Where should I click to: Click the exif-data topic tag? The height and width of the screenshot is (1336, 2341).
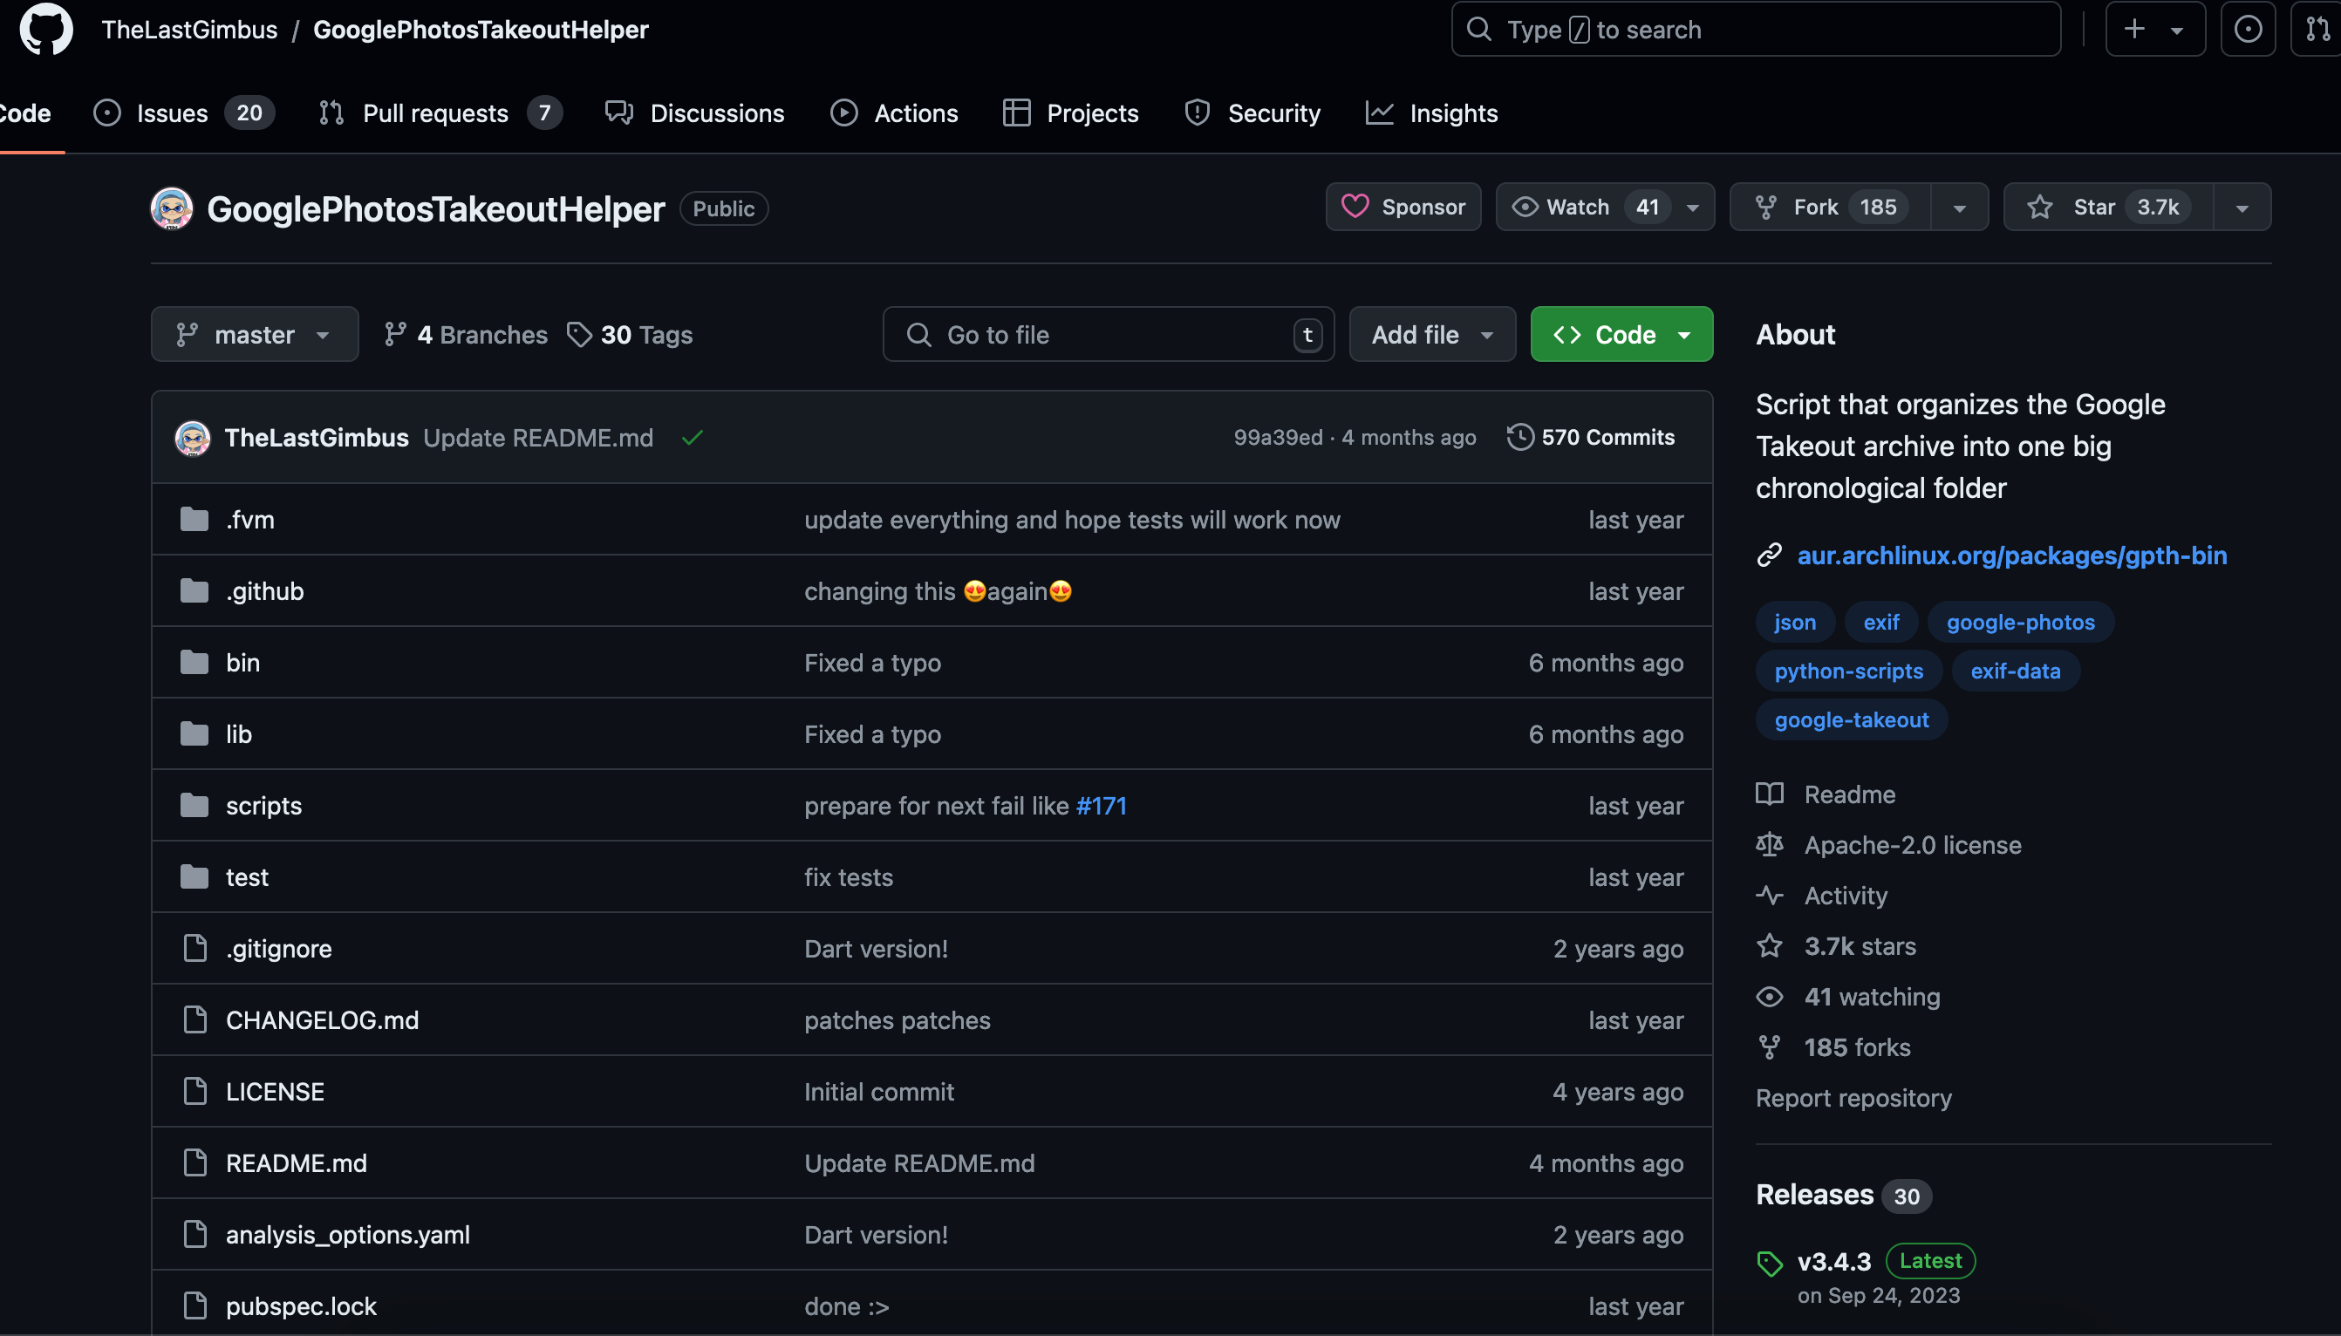pyautogui.click(x=2015, y=671)
